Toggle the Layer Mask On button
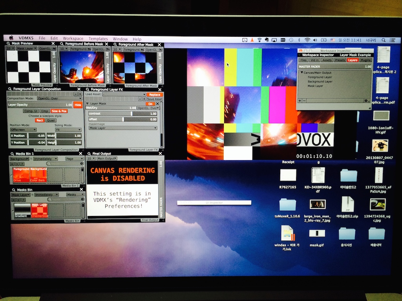This screenshot has width=402, height=301. pos(150,104)
